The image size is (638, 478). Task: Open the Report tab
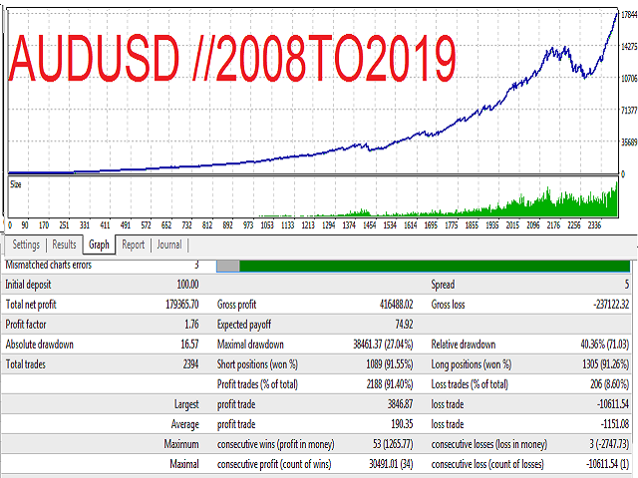coord(133,245)
